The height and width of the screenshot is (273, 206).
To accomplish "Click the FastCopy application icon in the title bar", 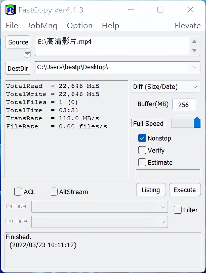I will (10, 10).
